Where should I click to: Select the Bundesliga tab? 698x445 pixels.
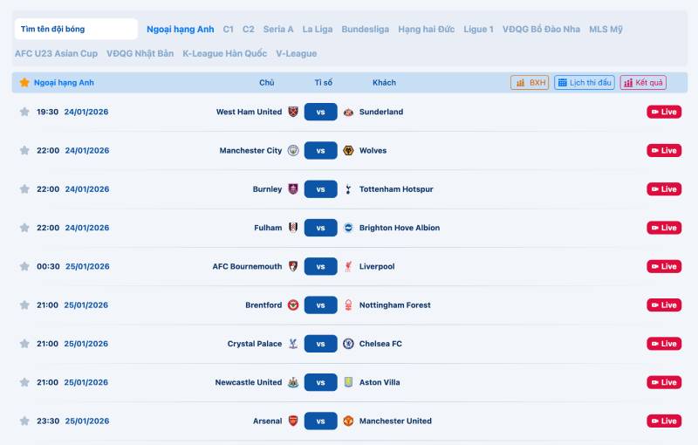tap(365, 30)
